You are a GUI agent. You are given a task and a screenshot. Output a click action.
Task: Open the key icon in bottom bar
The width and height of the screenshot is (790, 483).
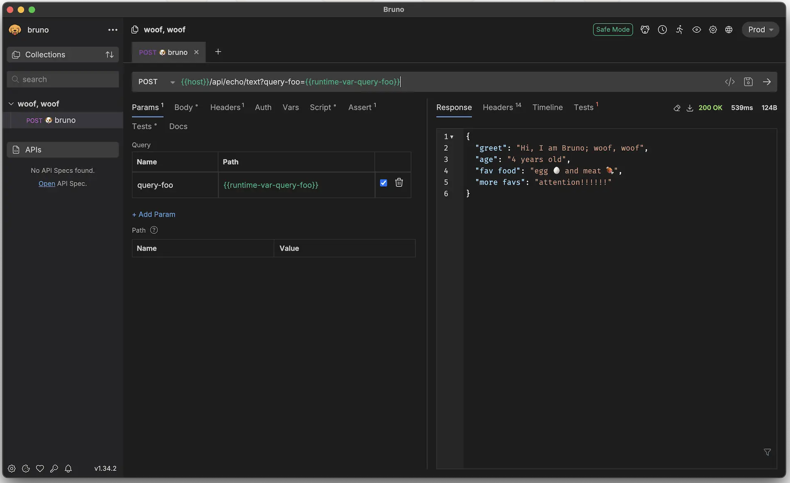pos(54,468)
